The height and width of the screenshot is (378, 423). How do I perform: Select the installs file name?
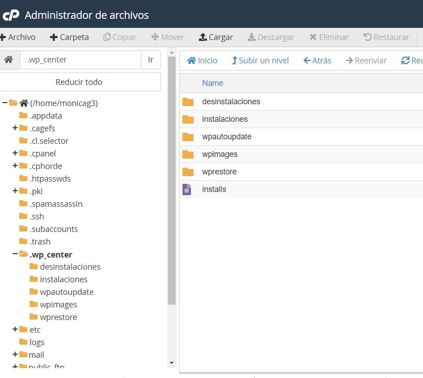pyautogui.click(x=214, y=189)
